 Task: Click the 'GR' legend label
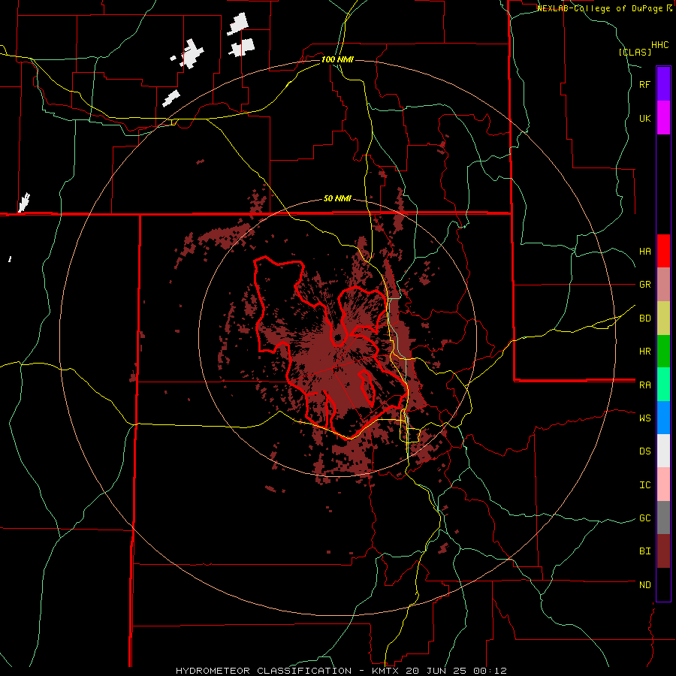[644, 285]
